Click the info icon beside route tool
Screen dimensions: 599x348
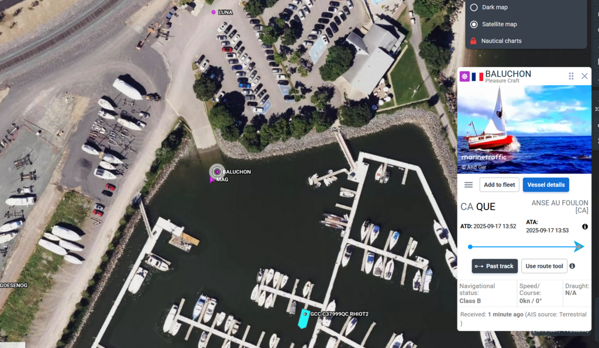pos(572,266)
